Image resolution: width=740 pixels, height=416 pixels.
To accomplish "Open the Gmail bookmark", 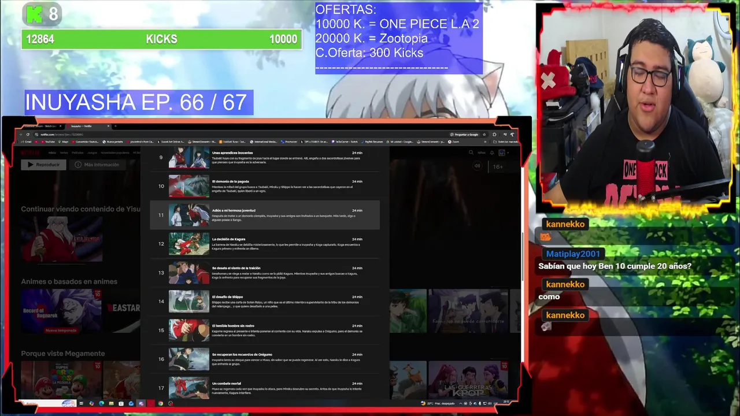I will 25,142.
